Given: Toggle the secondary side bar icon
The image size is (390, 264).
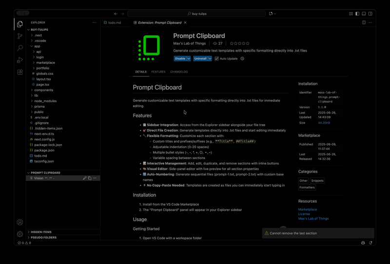Looking at the screenshot, I should (x=370, y=14).
